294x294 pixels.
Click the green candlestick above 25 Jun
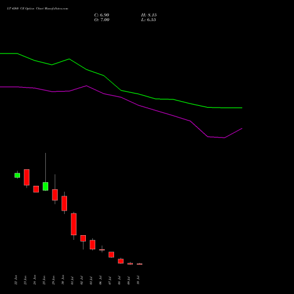point(45,186)
